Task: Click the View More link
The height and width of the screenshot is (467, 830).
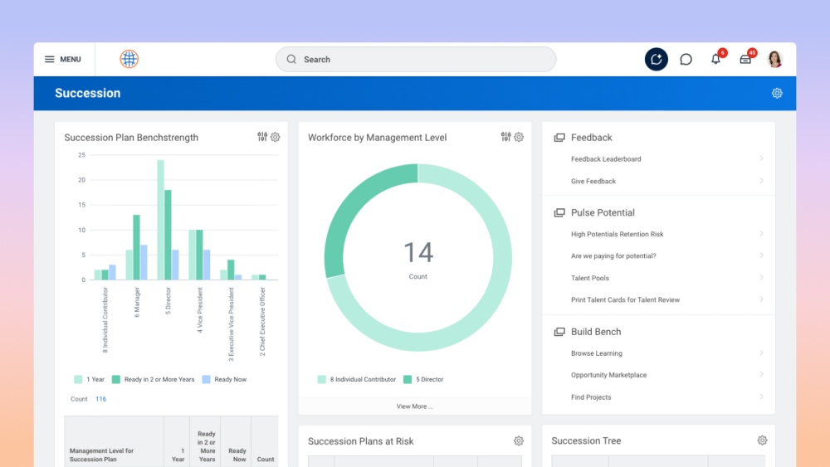Action: (x=414, y=406)
